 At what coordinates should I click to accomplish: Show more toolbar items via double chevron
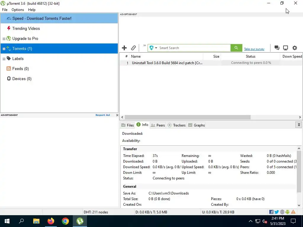[x=144, y=46]
